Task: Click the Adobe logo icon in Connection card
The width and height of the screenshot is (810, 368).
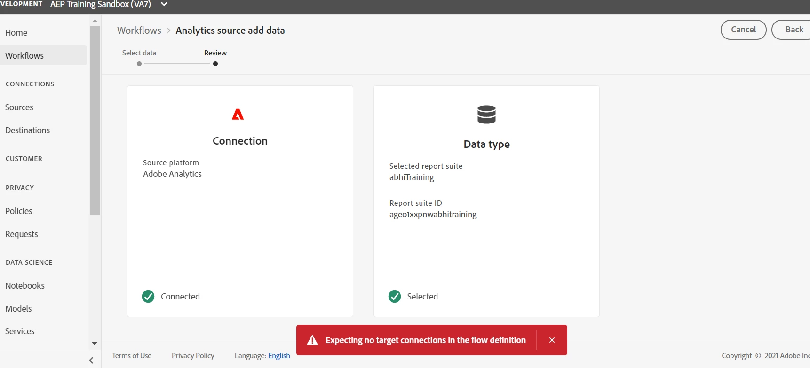Action: click(x=238, y=114)
